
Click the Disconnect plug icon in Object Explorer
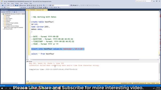pos(9,12)
